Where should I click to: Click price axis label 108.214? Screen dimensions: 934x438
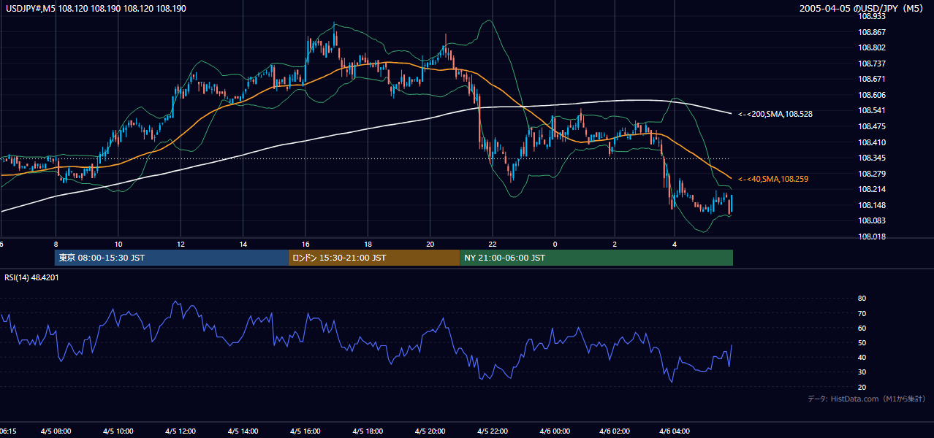(873, 189)
